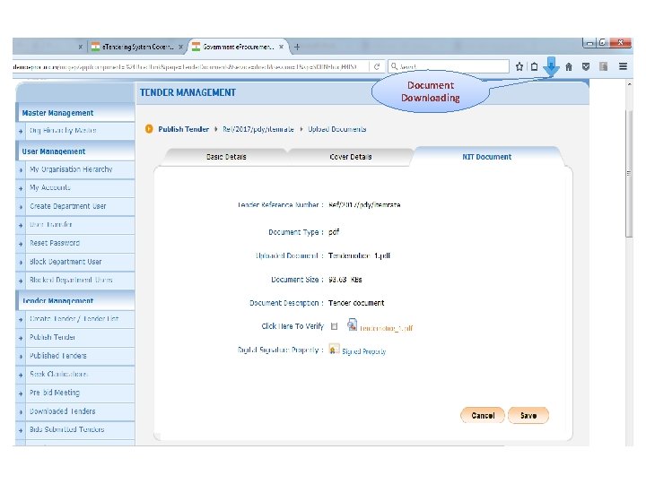Click the Tender Management sidebar header
This screenshot has width=646, height=484.
(75, 301)
